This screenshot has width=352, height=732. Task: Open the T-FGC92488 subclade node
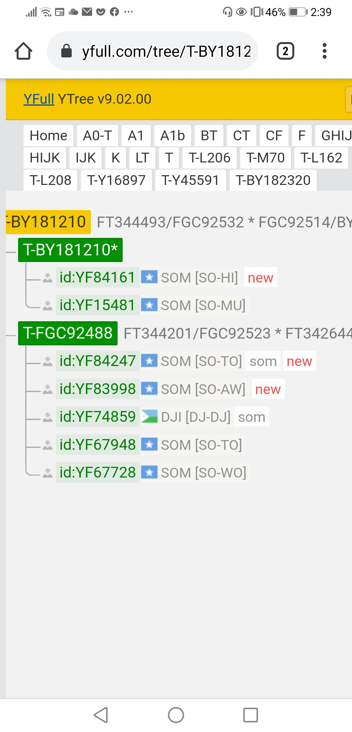coord(68,333)
